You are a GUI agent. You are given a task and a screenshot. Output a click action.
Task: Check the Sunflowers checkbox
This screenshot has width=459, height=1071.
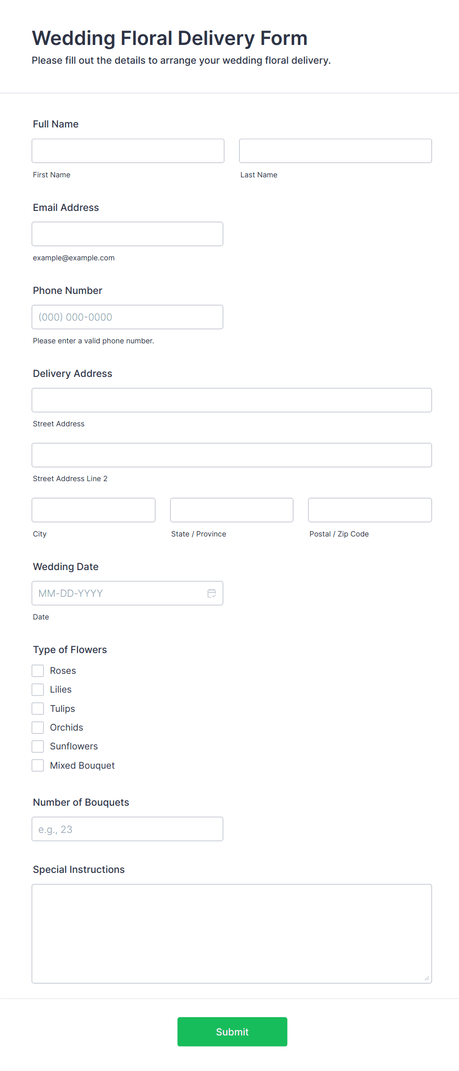pos(38,746)
